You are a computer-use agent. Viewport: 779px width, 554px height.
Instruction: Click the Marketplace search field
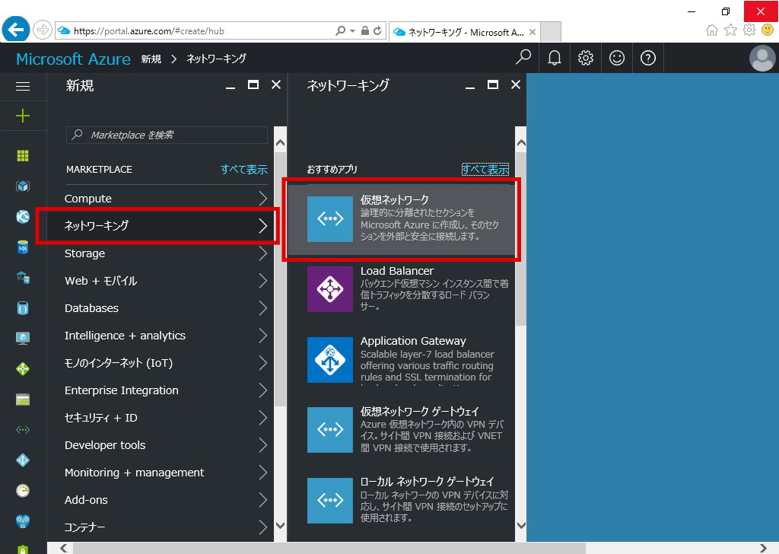pyautogui.click(x=167, y=135)
